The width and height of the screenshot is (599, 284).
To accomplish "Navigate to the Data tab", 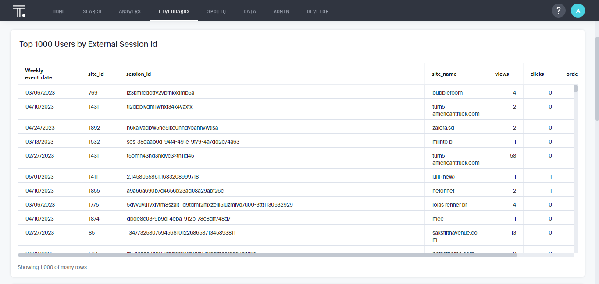I will click(x=250, y=11).
